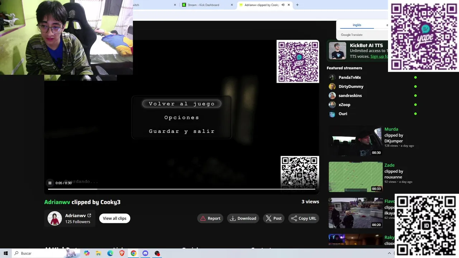The image size is (459, 258).
Task: Click Ouri avatar icon
Action: 332,114
